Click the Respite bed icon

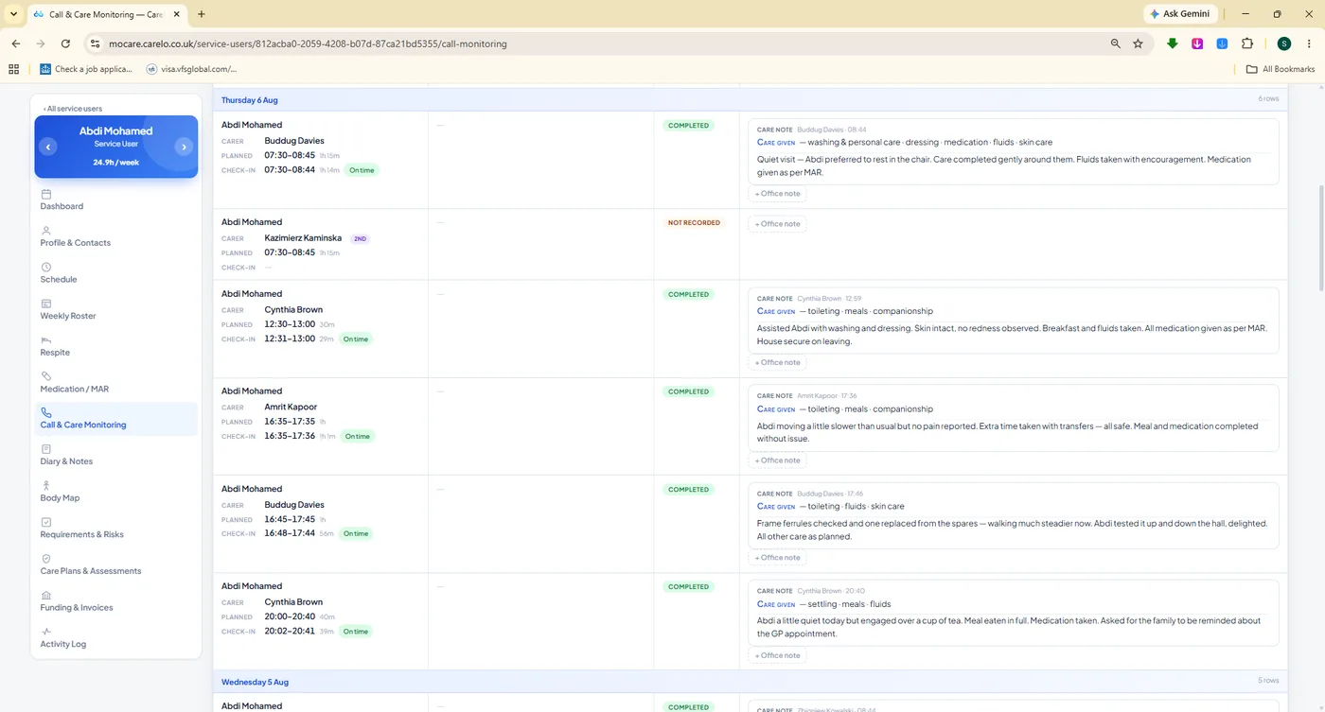pyautogui.click(x=45, y=340)
